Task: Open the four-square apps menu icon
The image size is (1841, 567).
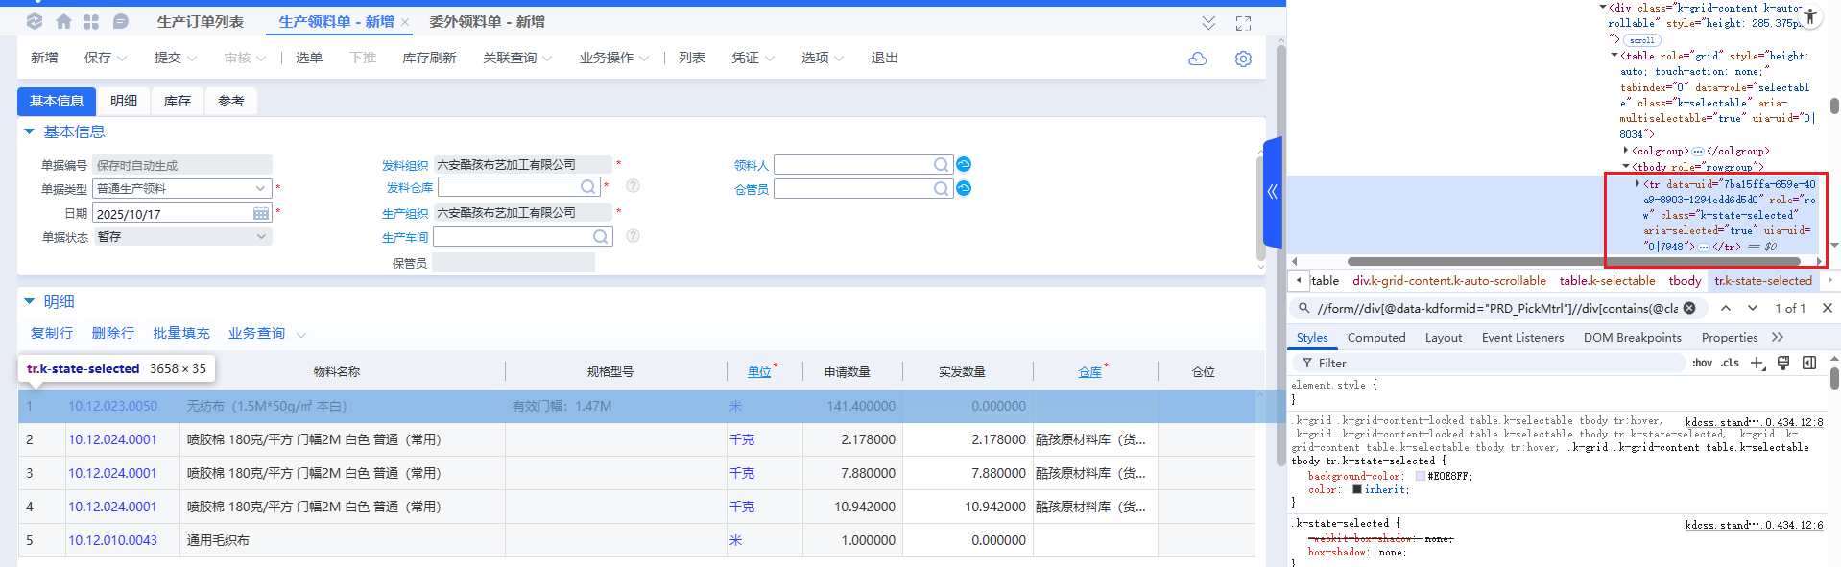Action: 91,21
